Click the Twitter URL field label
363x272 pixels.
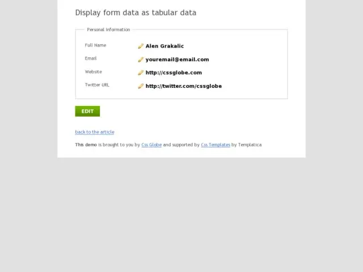tap(97, 85)
